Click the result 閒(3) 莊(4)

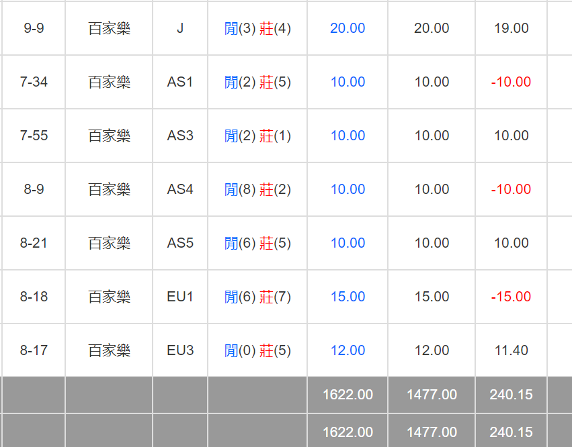point(257,28)
